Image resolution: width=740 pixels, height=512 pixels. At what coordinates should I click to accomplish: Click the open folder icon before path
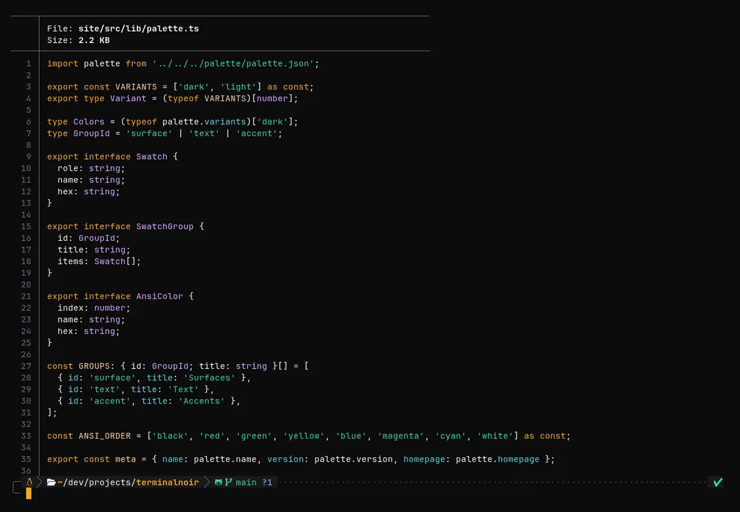pos(51,482)
